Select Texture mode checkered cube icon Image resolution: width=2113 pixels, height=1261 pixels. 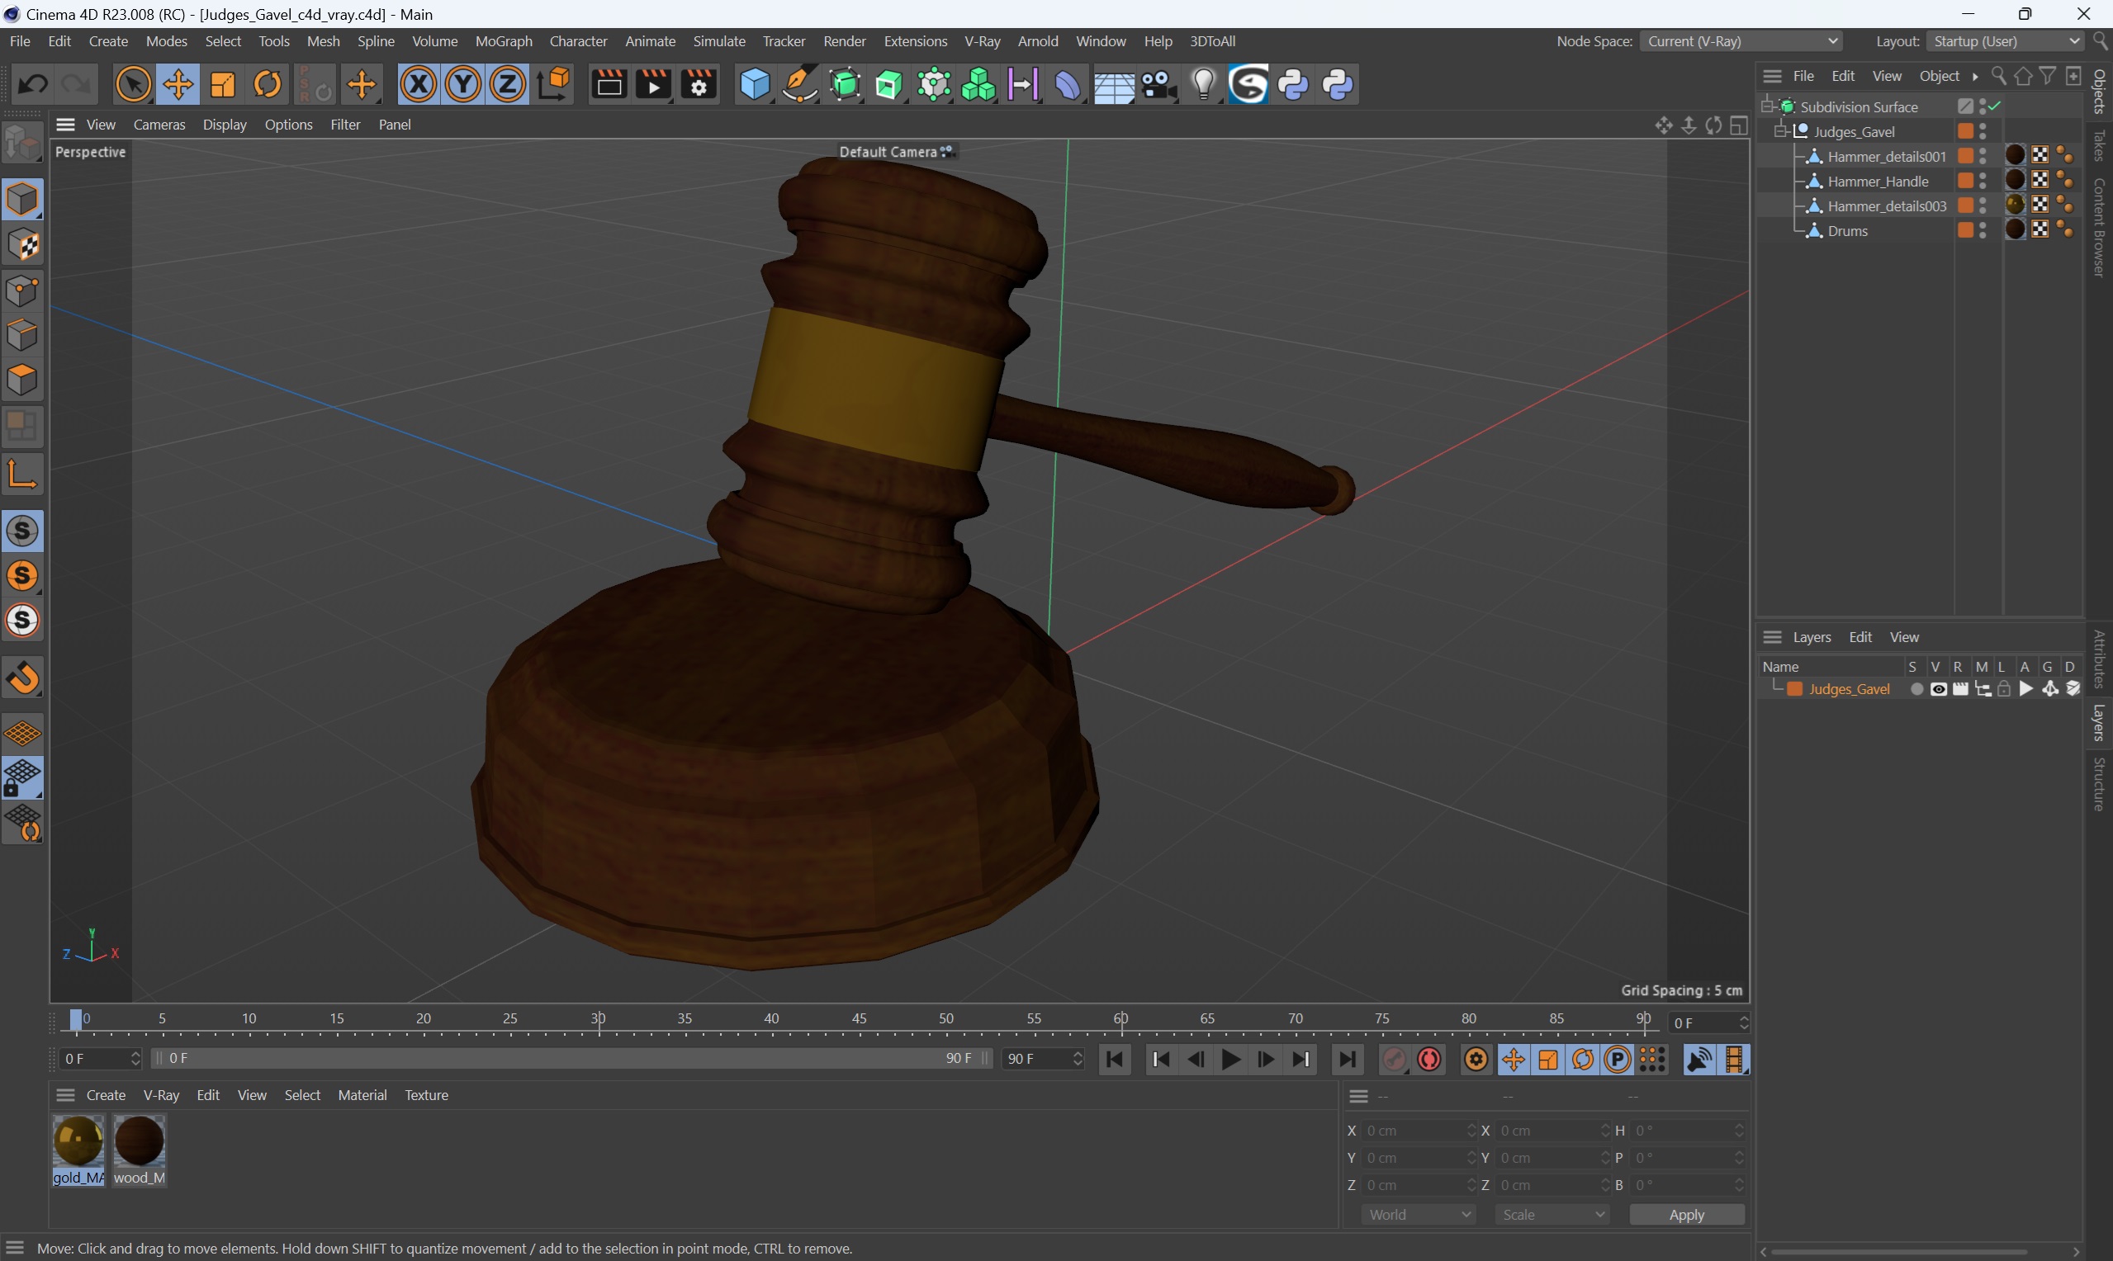22,245
